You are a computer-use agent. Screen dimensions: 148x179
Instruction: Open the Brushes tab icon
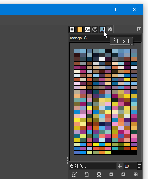[x=72, y=29]
